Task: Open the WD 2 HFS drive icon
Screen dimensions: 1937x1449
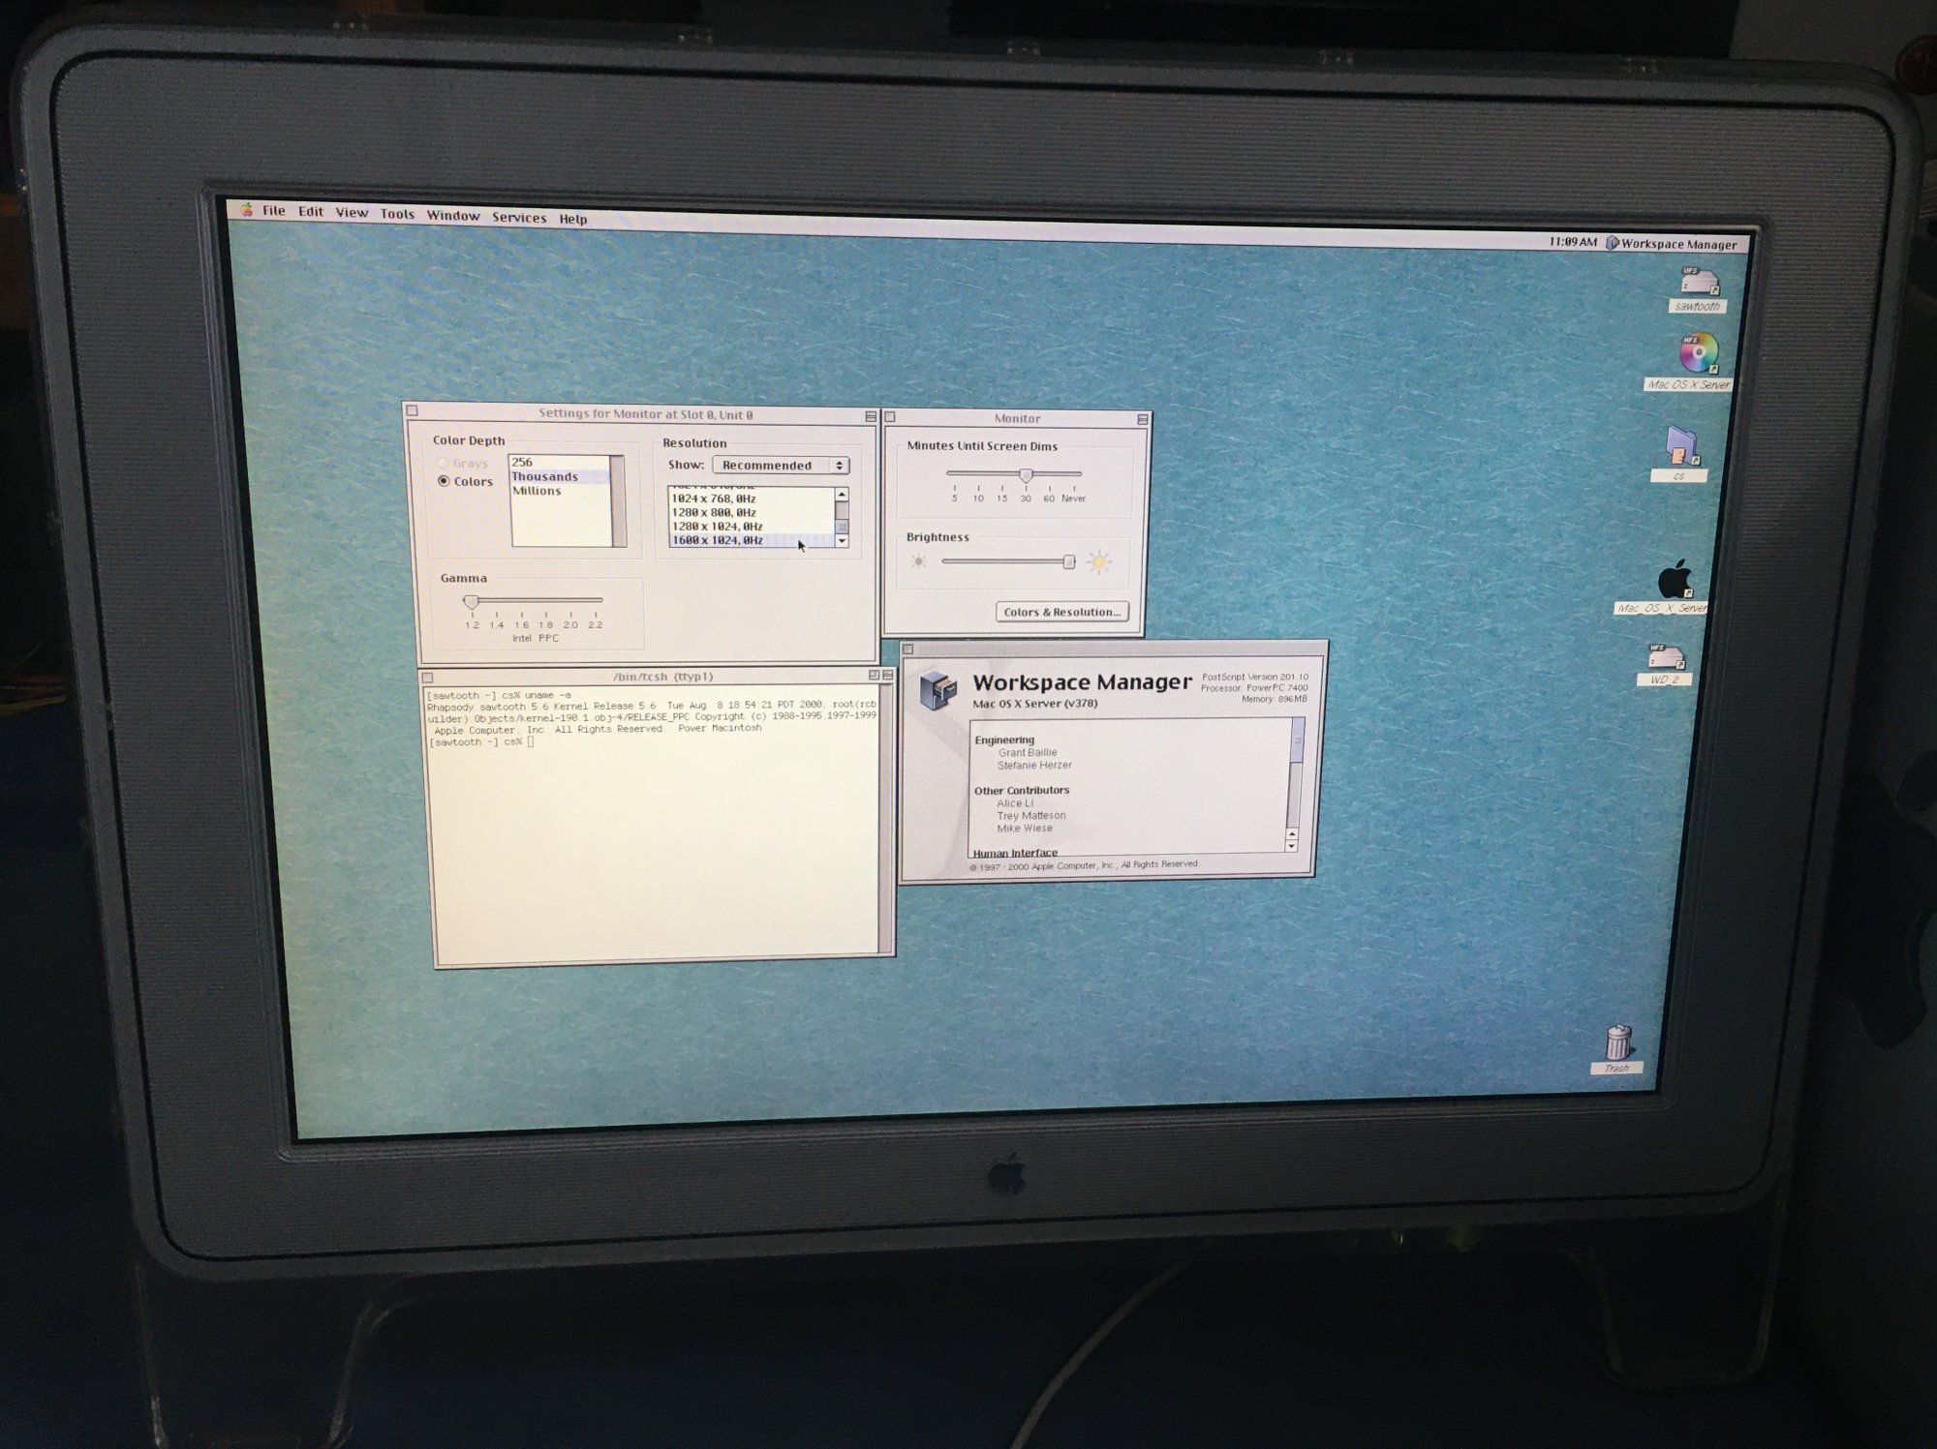Action: pyautogui.click(x=1666, y=657)
